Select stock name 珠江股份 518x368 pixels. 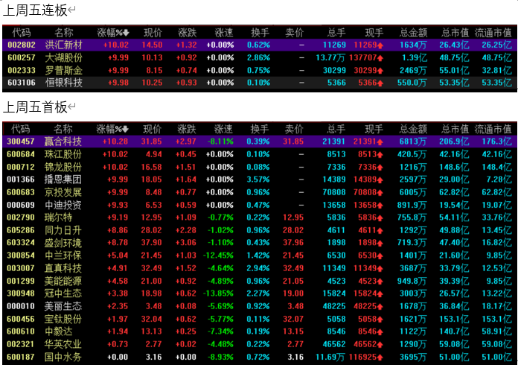63,154
